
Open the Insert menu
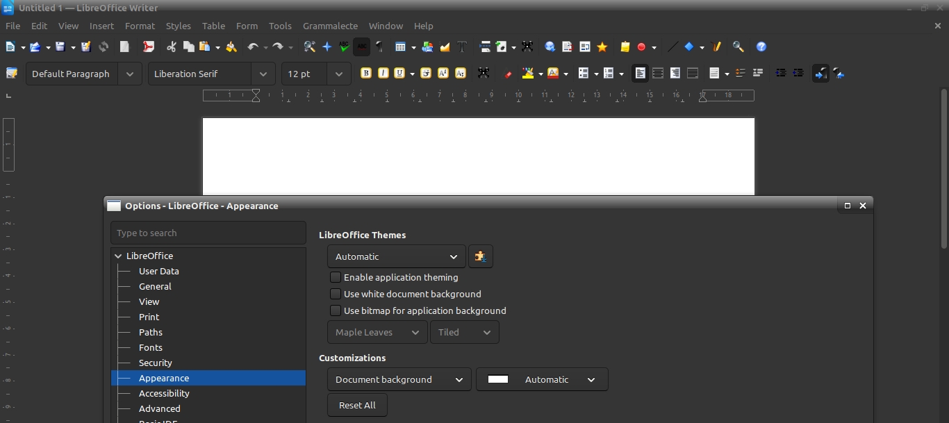pos(101,26)
